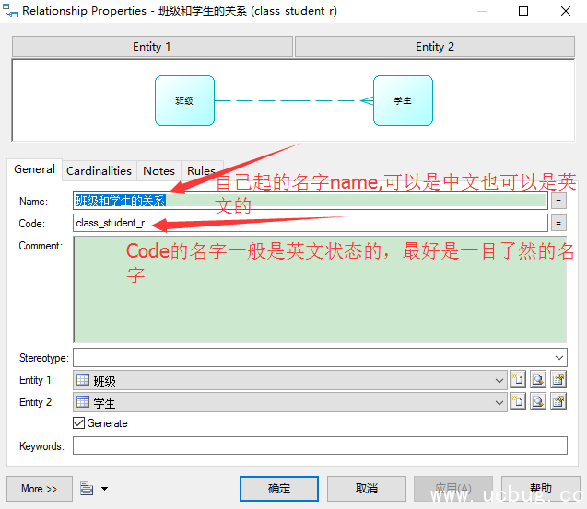Cancel with the 取消 button
587x509 pixels.
pyautogui.click(x=367, y=489)
